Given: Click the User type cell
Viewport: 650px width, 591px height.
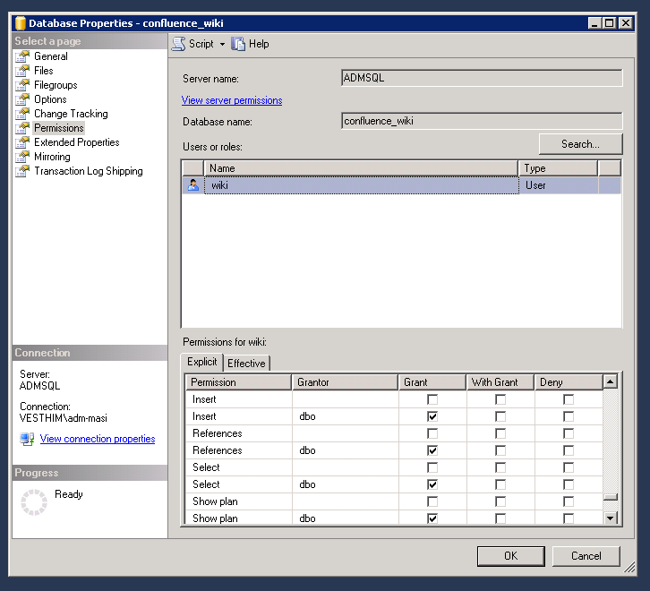Looking at the screenshot, I should [558, 185].
